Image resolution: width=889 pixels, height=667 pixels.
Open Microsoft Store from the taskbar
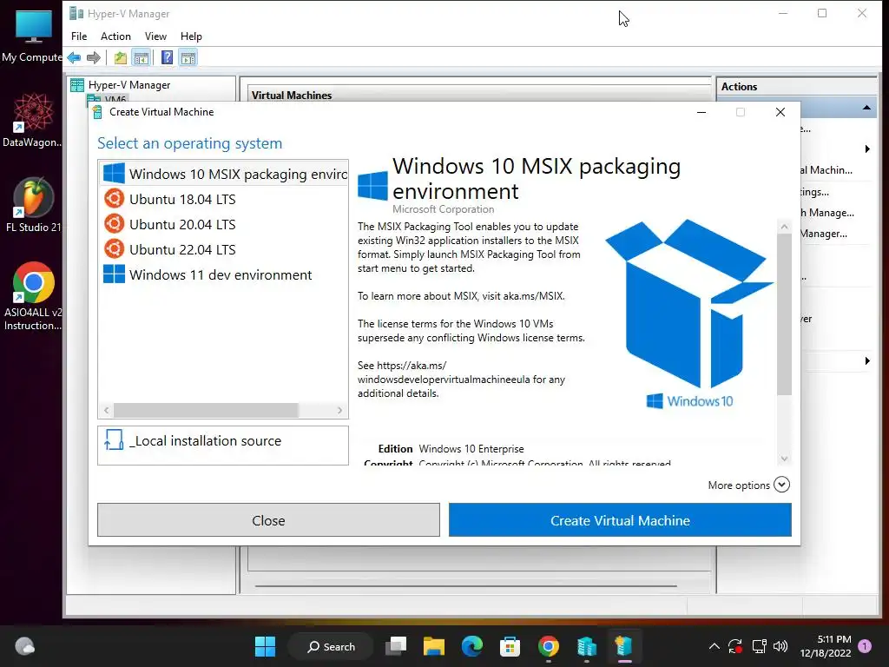pyautogui.click(x=510, y=646)
